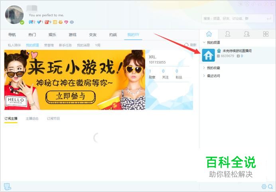Edit the signature "You are perfect to me."

[46, 15]
